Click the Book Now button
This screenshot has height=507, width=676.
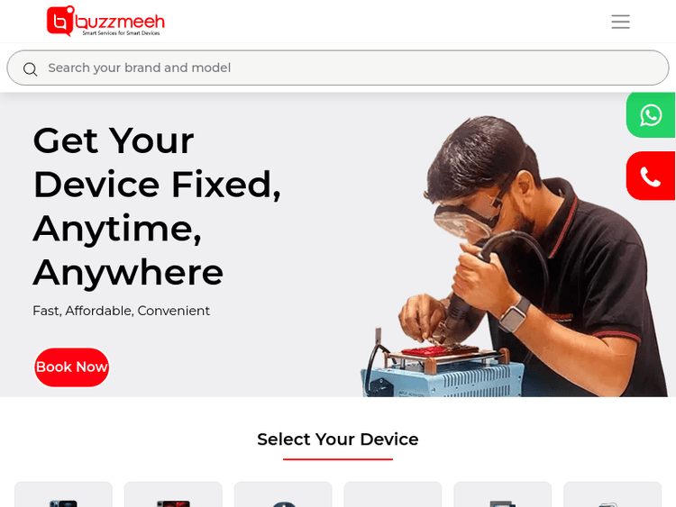(x=71, y=367)
